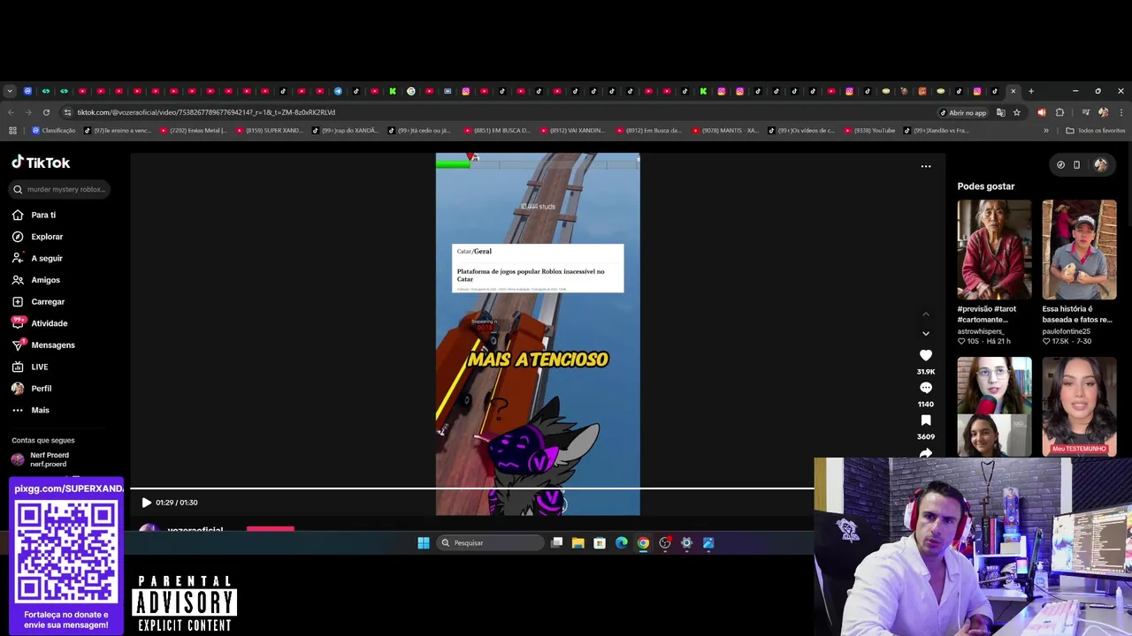Go to next video down arrow
This screenshot has width=1132, height=636.
(926, 333)
